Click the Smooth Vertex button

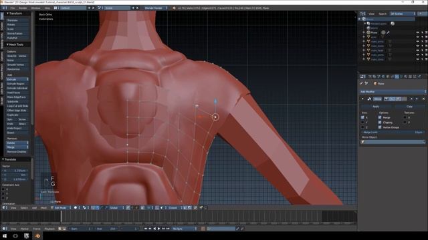point(17,65)
